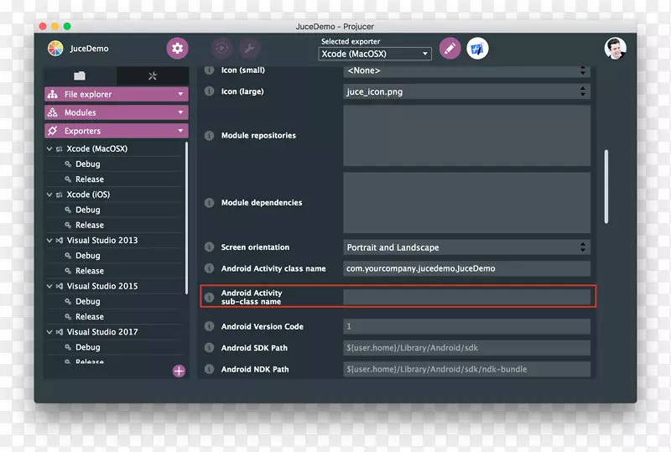The height and width of the screenshot is (452, 671).
Task: Open Icon (large) juce_icon.png dropdown
Action: click(x=466, y=91)
